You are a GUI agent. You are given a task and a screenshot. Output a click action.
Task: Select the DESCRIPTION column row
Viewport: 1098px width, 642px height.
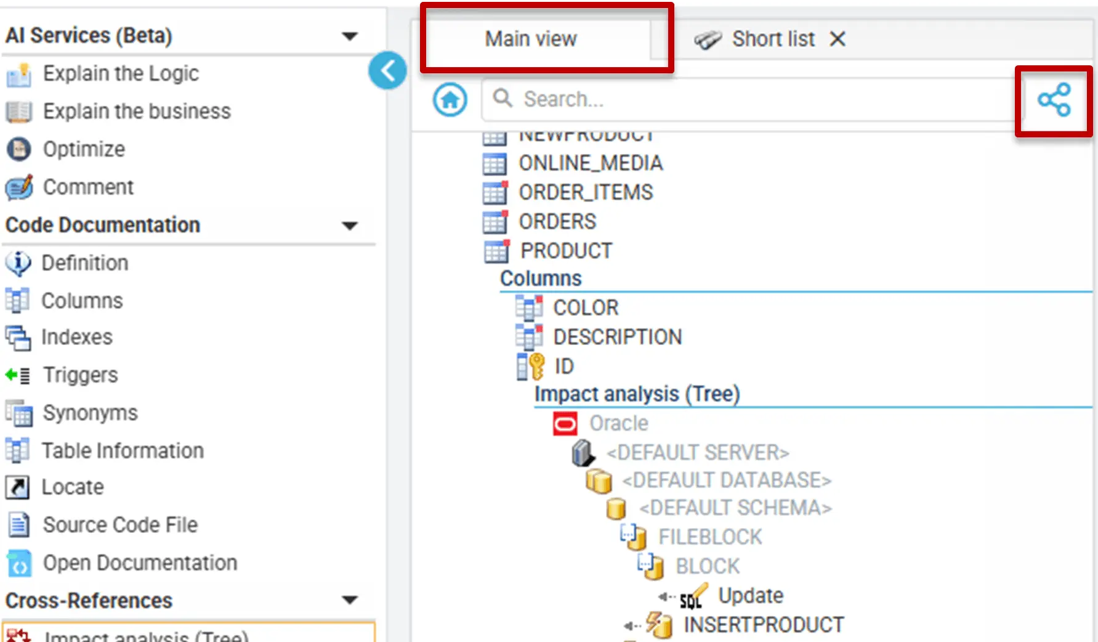tap(618, 337)
